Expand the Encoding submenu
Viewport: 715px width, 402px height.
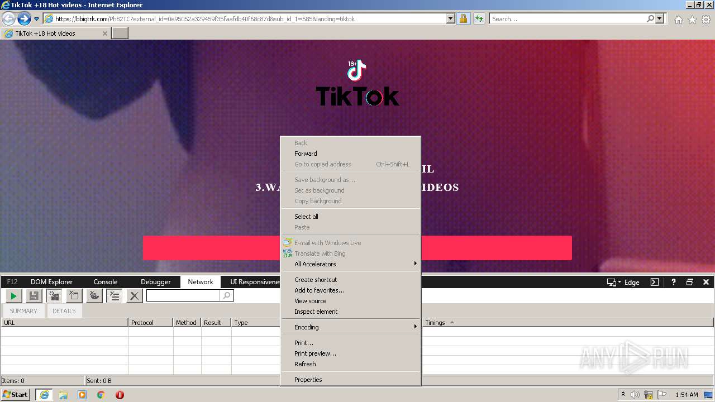coord(351,327)
